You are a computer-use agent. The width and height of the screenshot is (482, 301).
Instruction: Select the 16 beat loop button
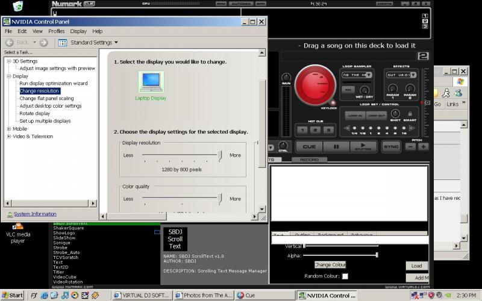[x=404, y=128]
